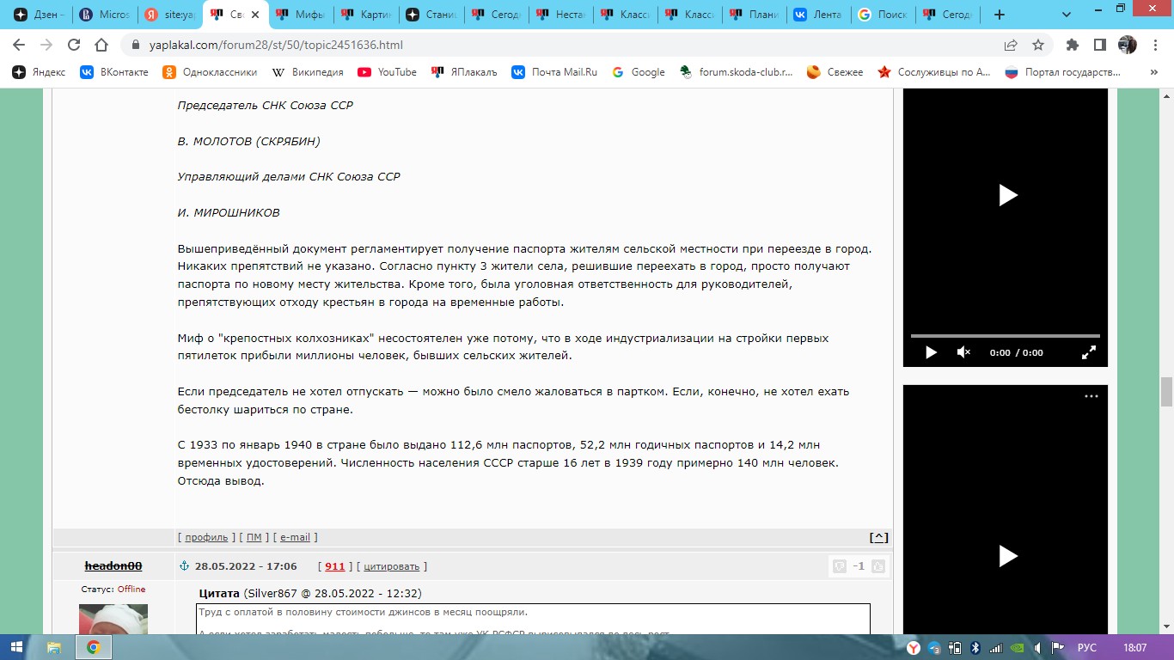Open the Википедия bookmark
Image resolution: width=1174 pixels, height=660 pixels.
point(307,72)
